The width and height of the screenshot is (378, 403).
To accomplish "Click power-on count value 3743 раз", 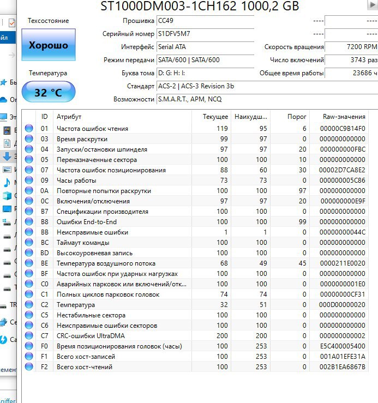I will click(351, 60).
